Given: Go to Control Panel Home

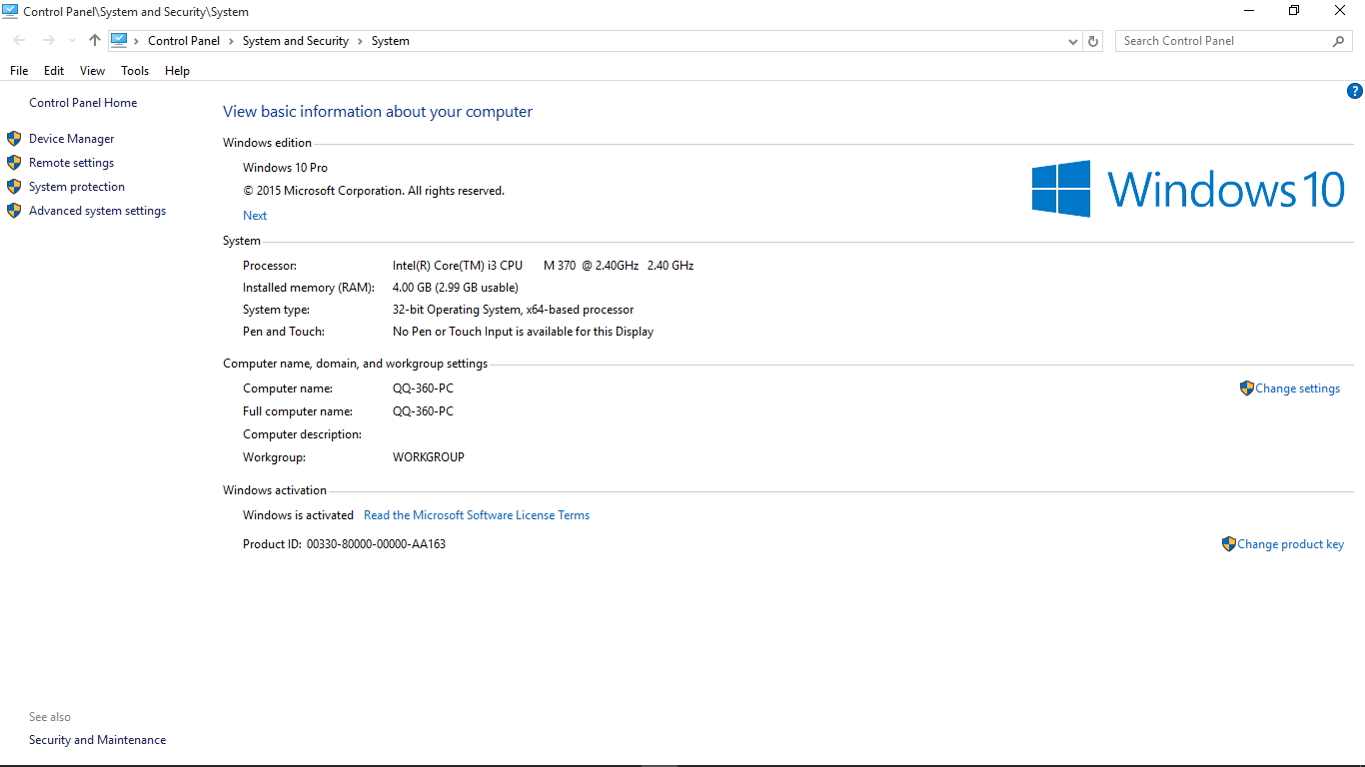Looking at the screenshot, I should click(83, 103).
